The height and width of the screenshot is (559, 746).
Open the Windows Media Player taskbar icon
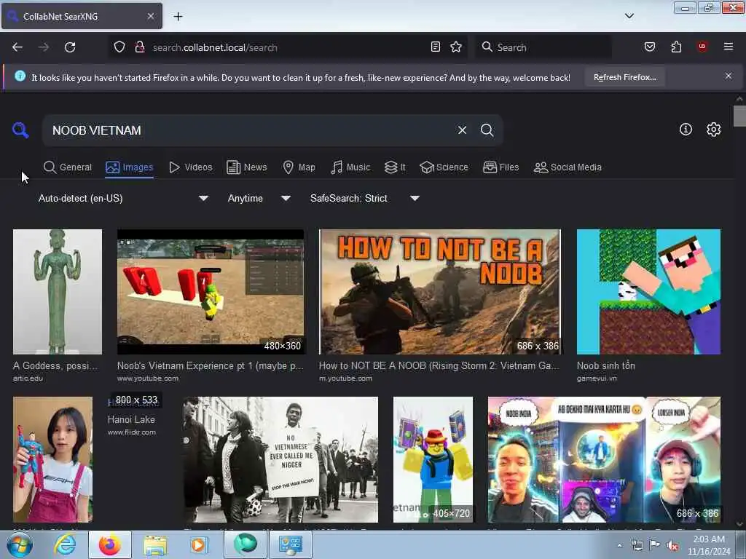(198, 544)
